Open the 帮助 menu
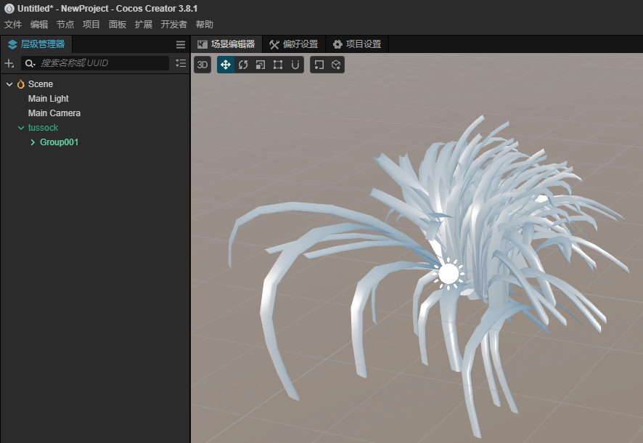The image size is (643, 443). click(204, 25)
